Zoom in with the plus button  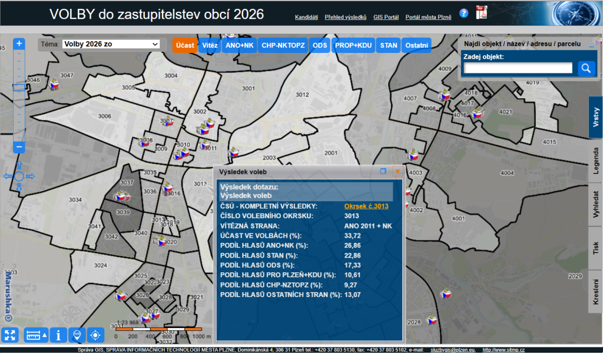pos(19,44)
